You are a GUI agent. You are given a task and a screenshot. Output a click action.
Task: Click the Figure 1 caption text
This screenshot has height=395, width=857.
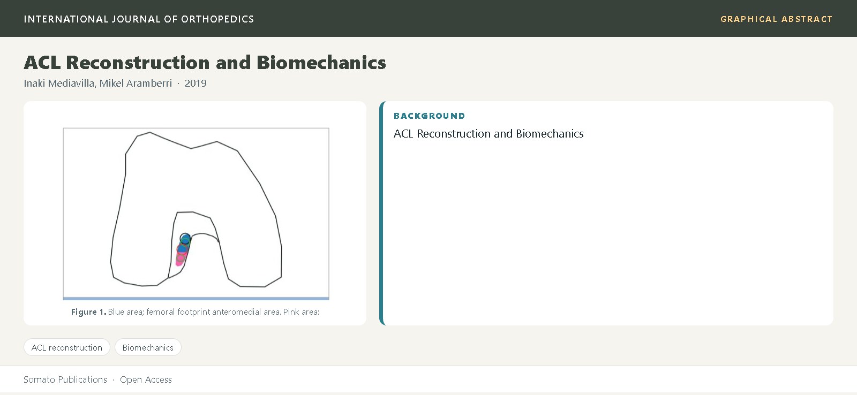195,312
